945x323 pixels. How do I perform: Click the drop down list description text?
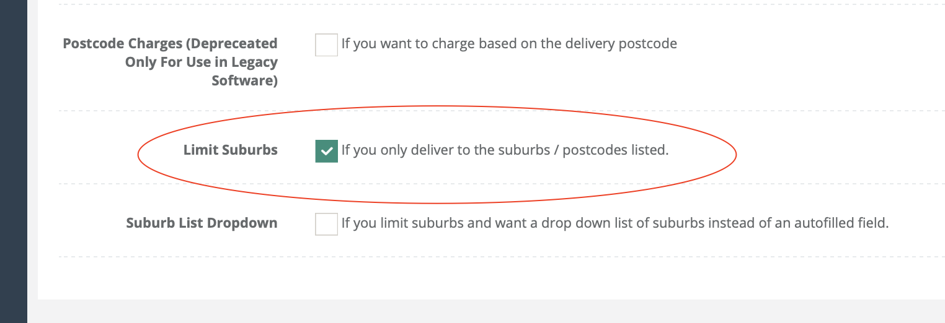point(614,223)
